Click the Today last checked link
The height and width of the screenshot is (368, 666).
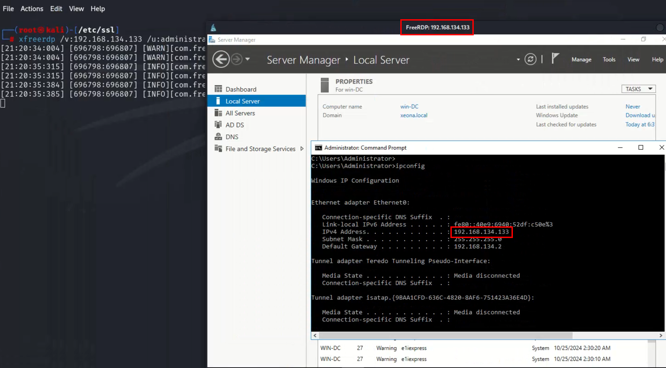point(640,124)
